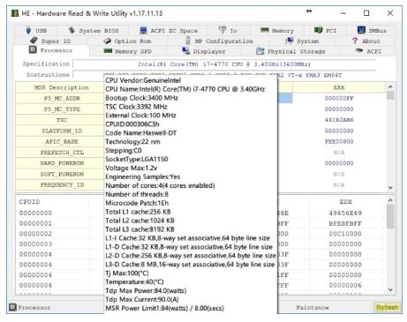Select the SOFT_POWERON row
Screen dimensions: 407x322
(62, 174)
